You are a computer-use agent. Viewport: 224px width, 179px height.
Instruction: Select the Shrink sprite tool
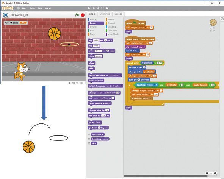click(x=102, y=8)
